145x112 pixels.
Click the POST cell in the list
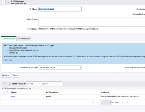pyautogui.click(x=48, y=97)
